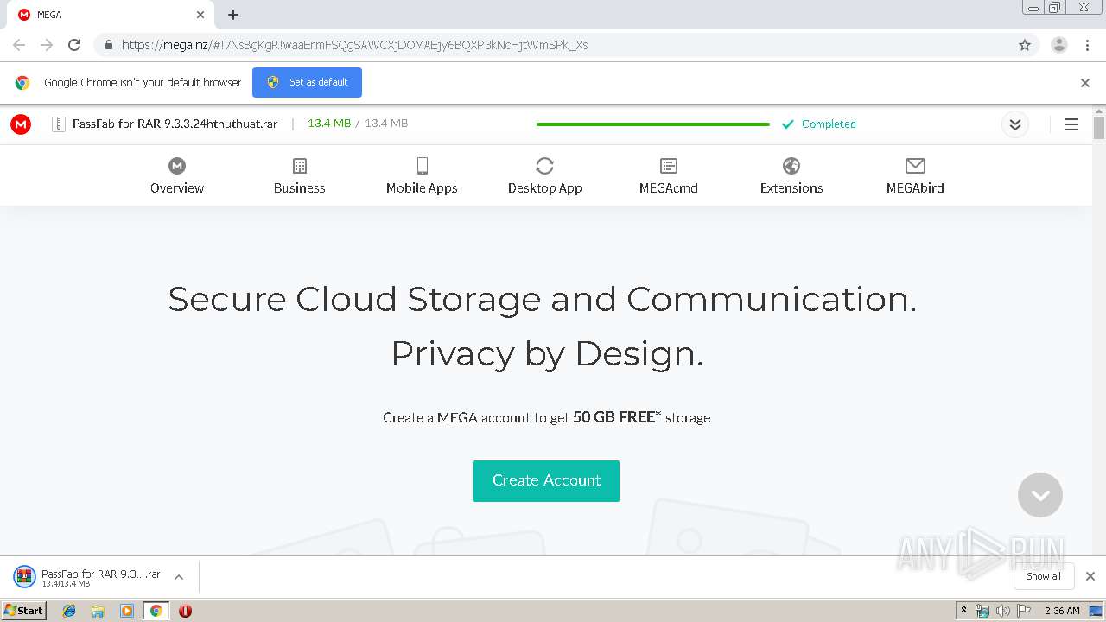Viewport: 1106px width, 622px height.
Task: Go forward in browser history
Action: [x=47, y=45]
